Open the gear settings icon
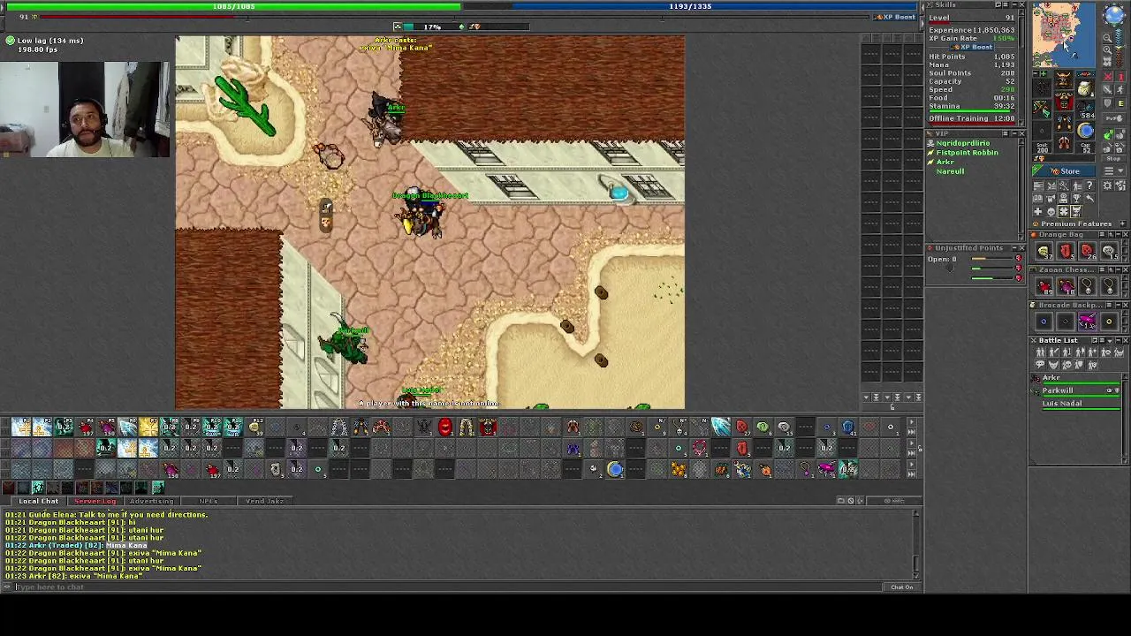The width and height of the screenshot is (1131, 636). (1108, 185)
